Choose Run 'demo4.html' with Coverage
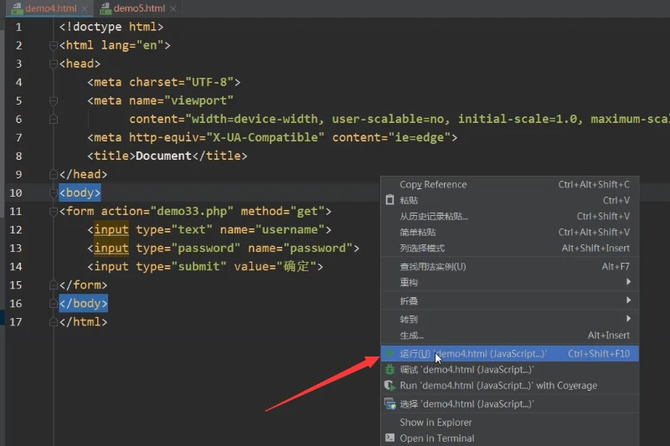Screen dimensions: 670x446 click(x=510, y=386)
